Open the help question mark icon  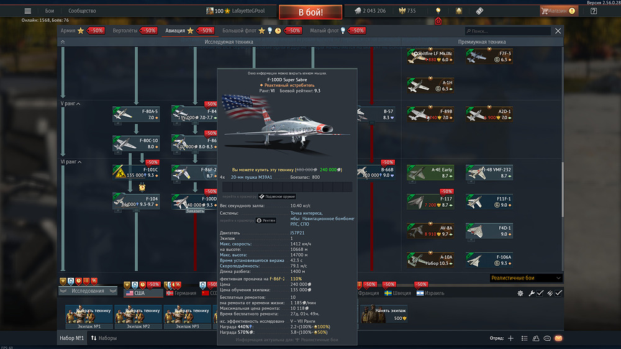coord(593,11)
